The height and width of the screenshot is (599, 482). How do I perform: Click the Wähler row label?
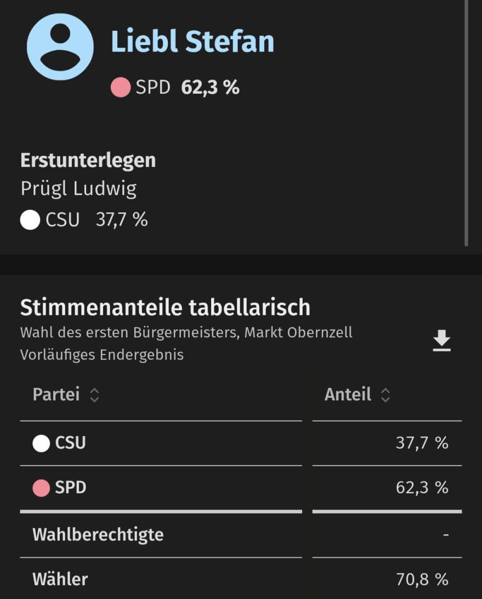pyautogui.click(x=60, y=579)
